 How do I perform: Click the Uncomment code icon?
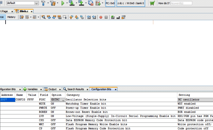coord(118,17)
